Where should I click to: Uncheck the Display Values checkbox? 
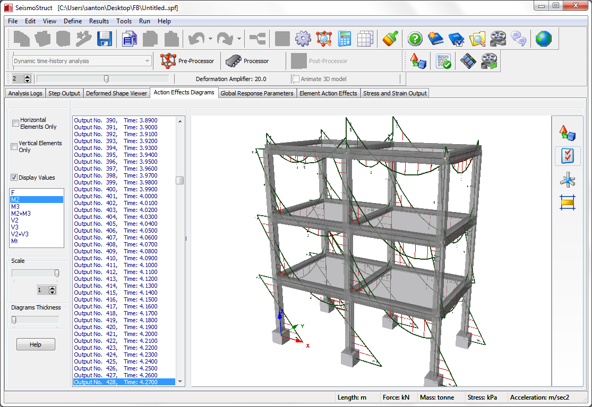14,178
